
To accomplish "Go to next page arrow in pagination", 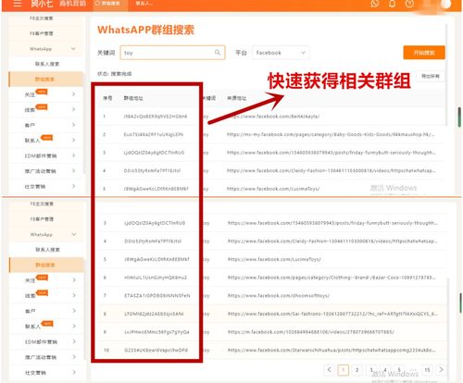I will (x=442, y=369).
